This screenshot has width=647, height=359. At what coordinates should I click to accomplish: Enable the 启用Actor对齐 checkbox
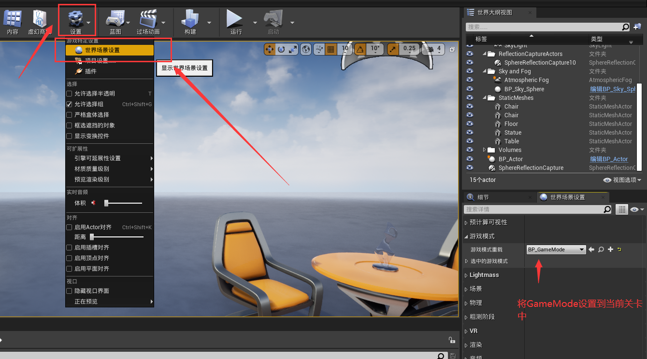click(x=69, y=227)
